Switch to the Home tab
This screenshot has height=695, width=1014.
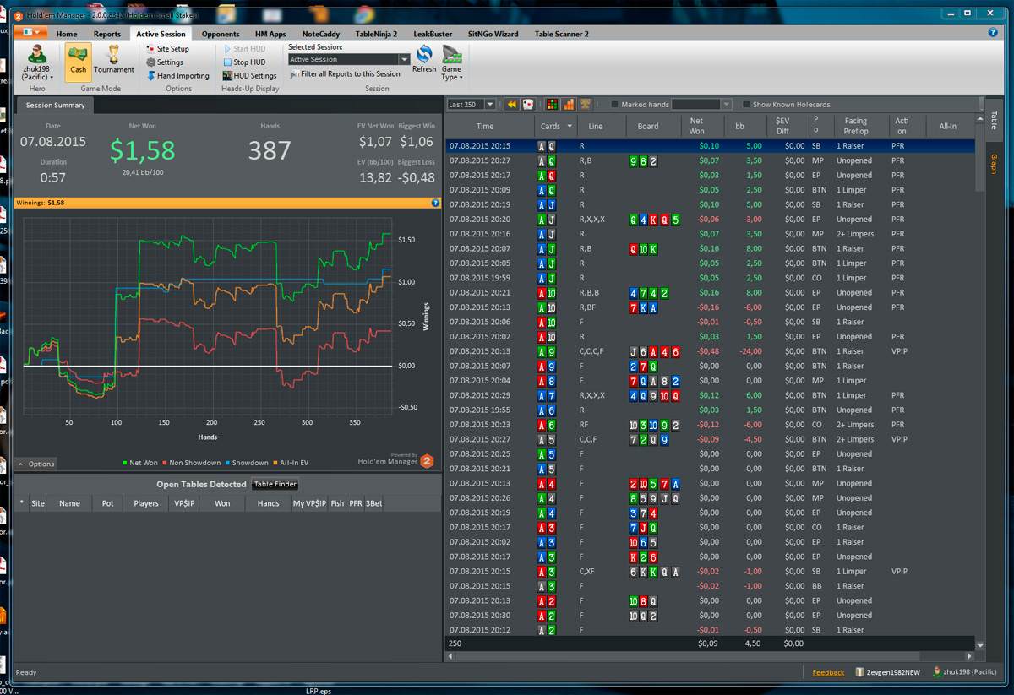(x=67, y=34)
